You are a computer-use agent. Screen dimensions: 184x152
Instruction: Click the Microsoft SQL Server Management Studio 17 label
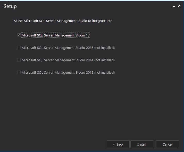pos(56,35)
